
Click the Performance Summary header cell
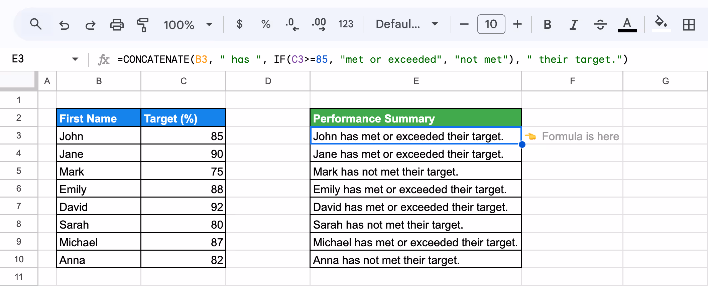click(416, 118)
